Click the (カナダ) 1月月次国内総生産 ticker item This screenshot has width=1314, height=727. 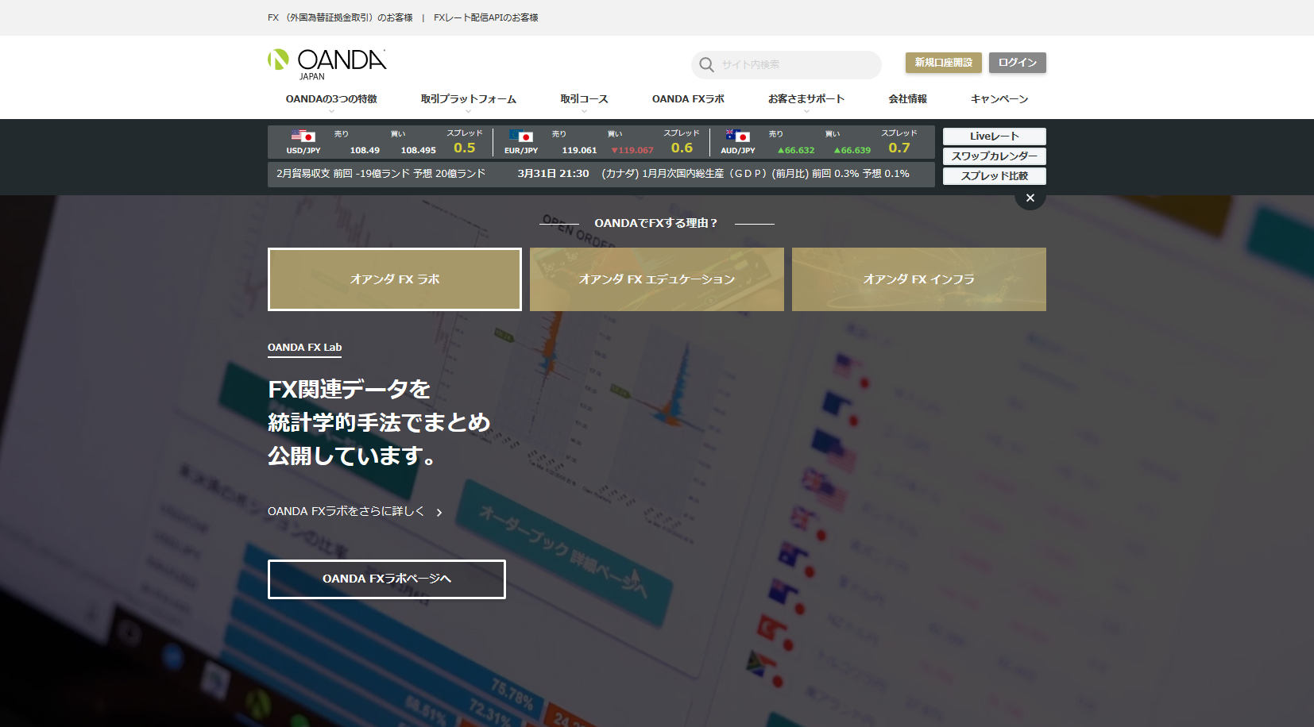click(755, 174)
